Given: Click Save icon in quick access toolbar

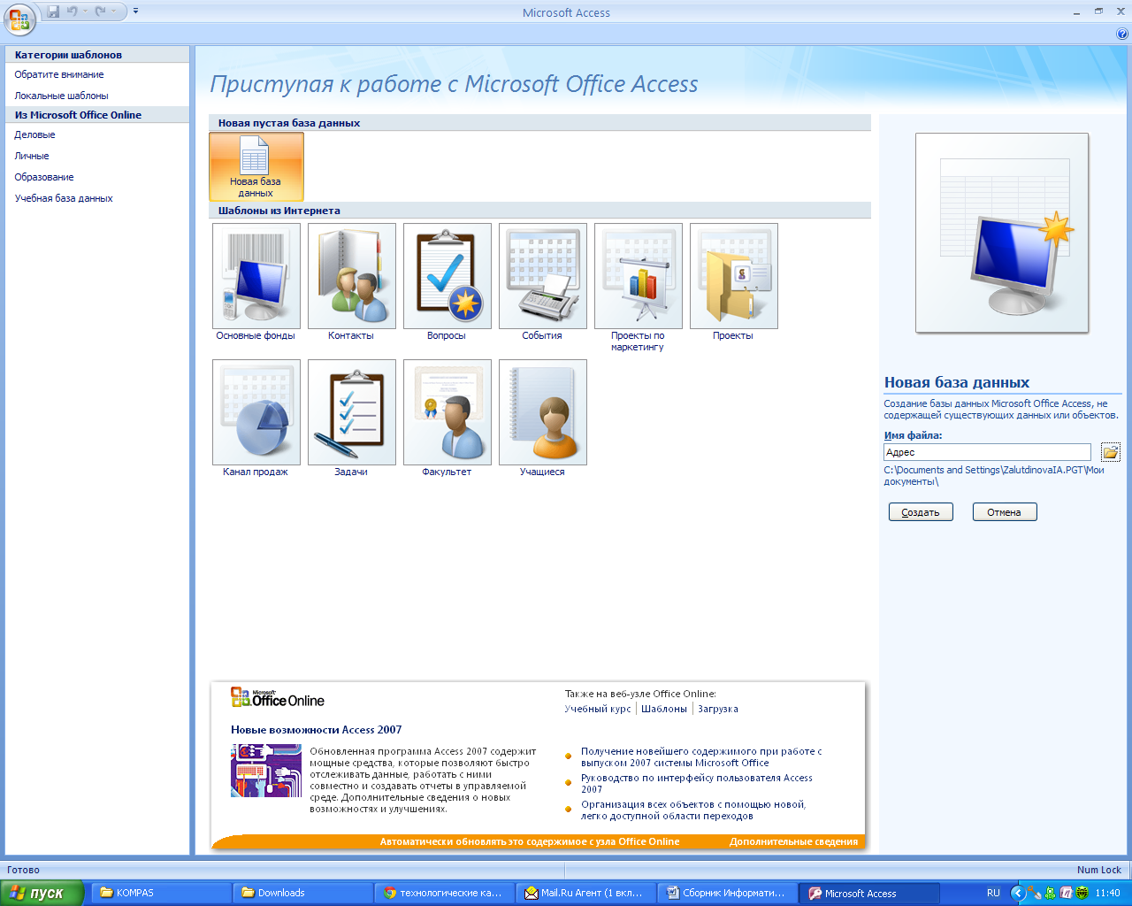Looking at the screenshot, I should [53, 12].
